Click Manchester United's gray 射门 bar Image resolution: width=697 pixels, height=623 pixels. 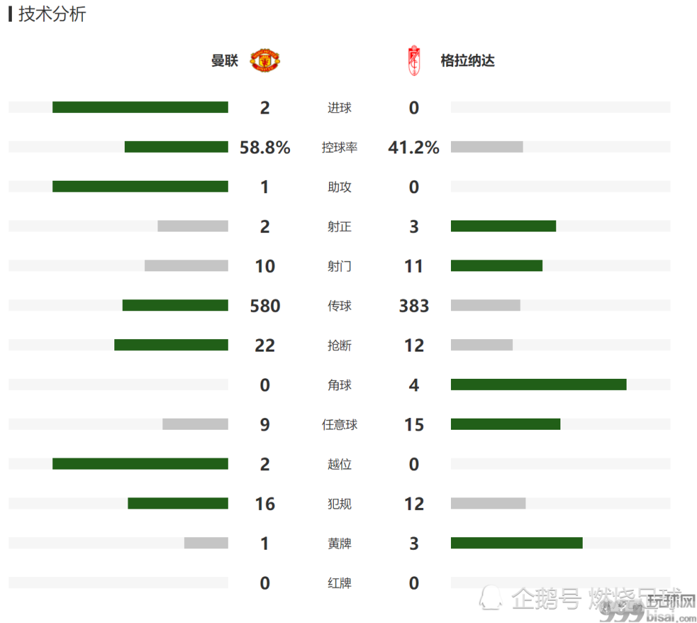coord(186,266)
